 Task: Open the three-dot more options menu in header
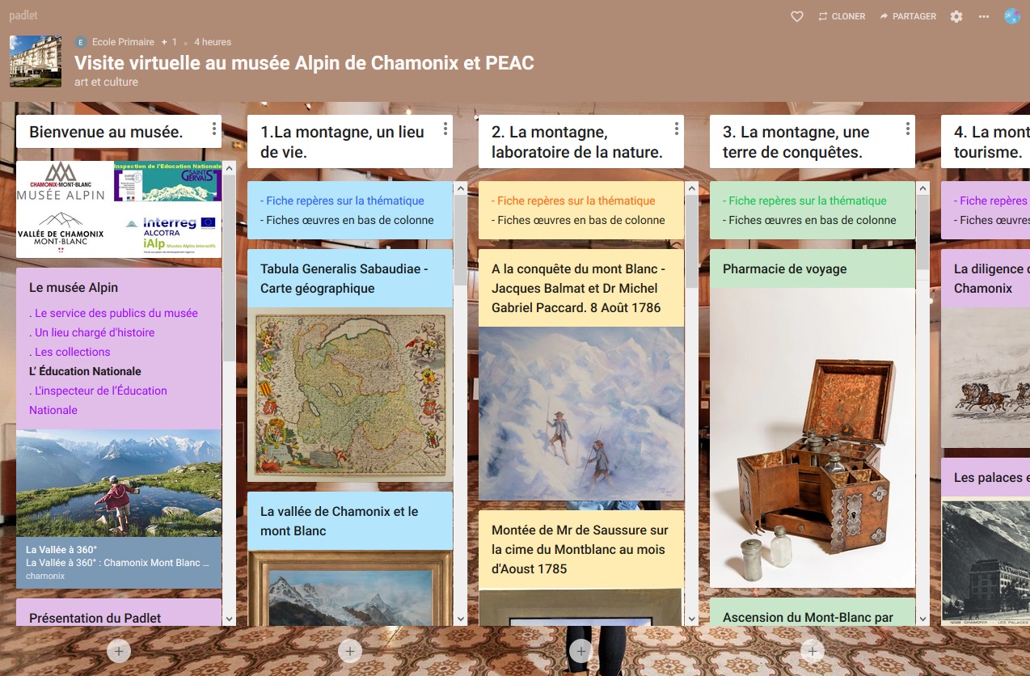click(x=984, y=16)
